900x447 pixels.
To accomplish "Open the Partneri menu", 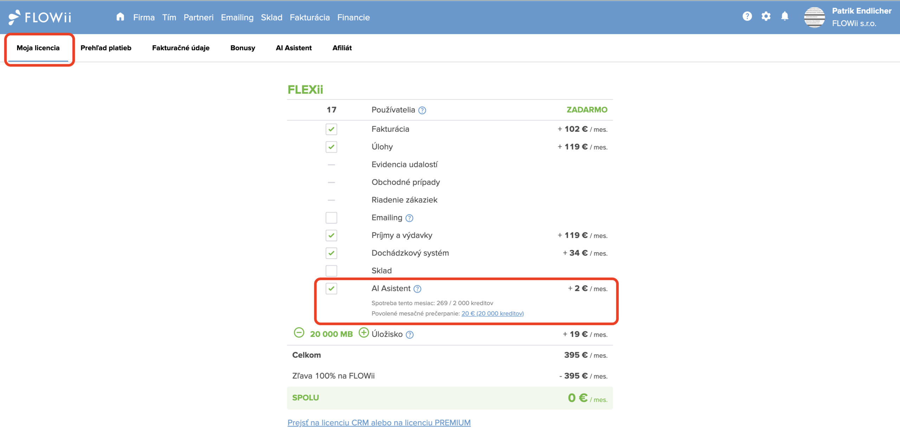I will click(198, 17).
